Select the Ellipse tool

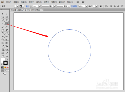tap(7, 24)
